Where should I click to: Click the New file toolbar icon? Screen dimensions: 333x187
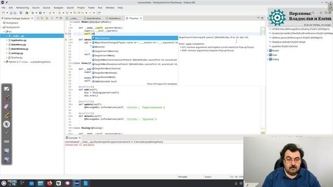tap(4, 13)
